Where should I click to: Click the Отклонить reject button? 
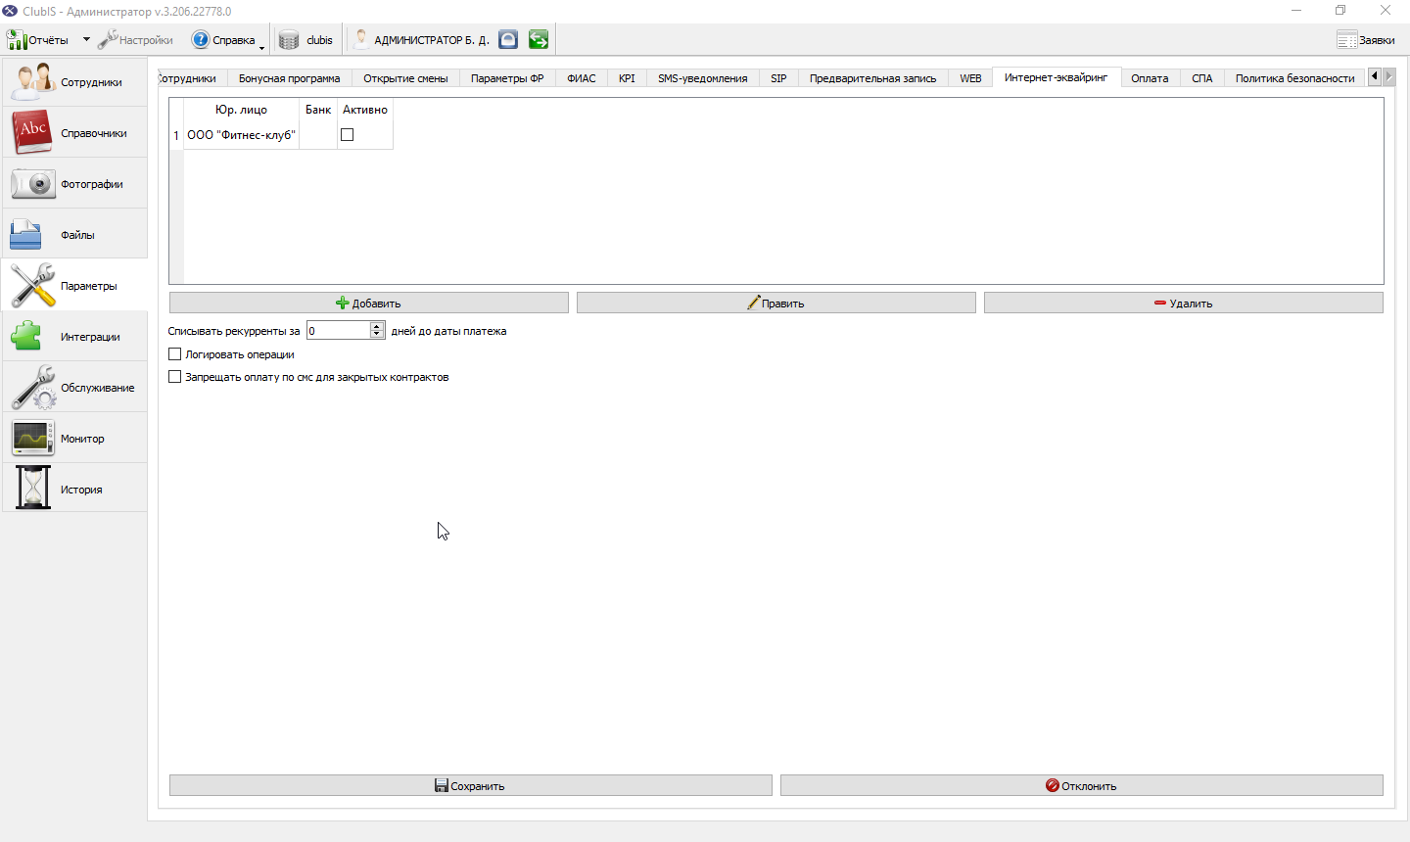1082,785
